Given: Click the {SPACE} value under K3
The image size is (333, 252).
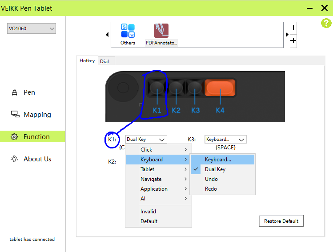Looking at the screenshot, I should (225, 148).
